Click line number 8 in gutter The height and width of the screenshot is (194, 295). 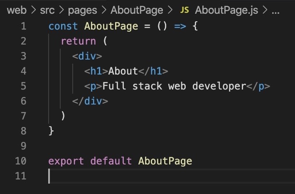click(24, 131)
